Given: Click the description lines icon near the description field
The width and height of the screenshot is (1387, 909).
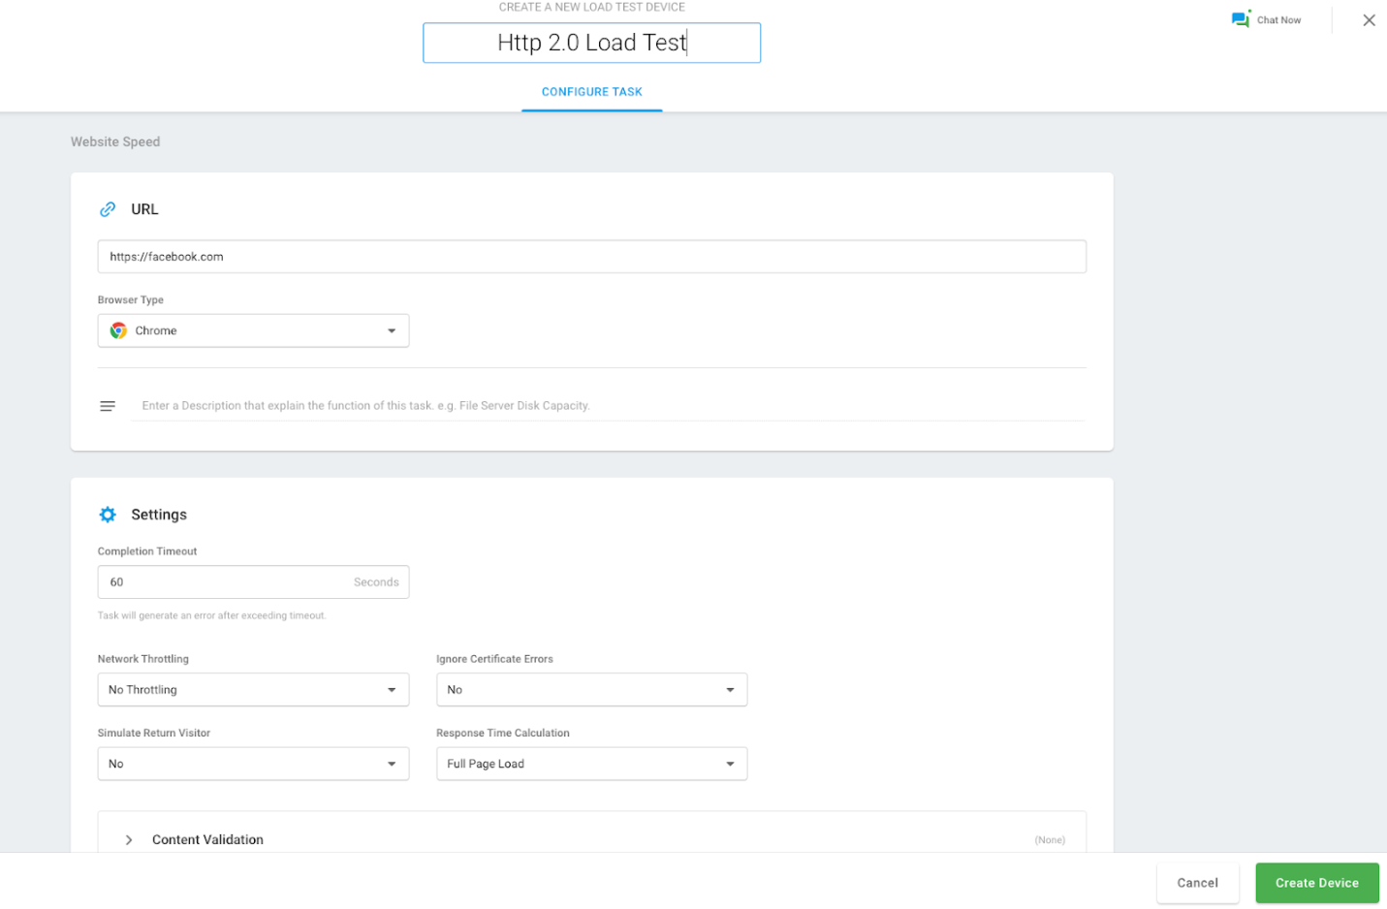Looking at the screenshot, I should (x=107, y=405).
